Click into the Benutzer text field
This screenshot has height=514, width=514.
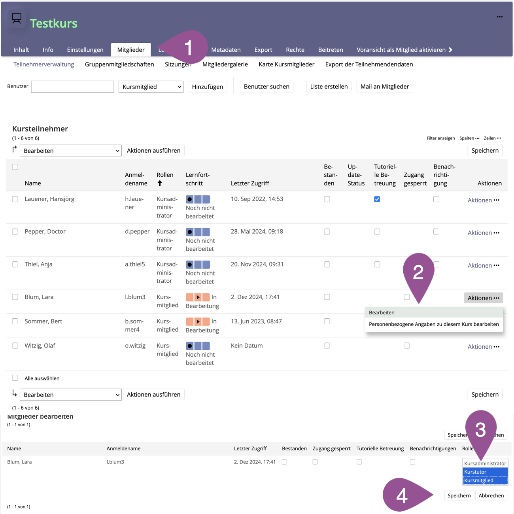tap(72, 87)
